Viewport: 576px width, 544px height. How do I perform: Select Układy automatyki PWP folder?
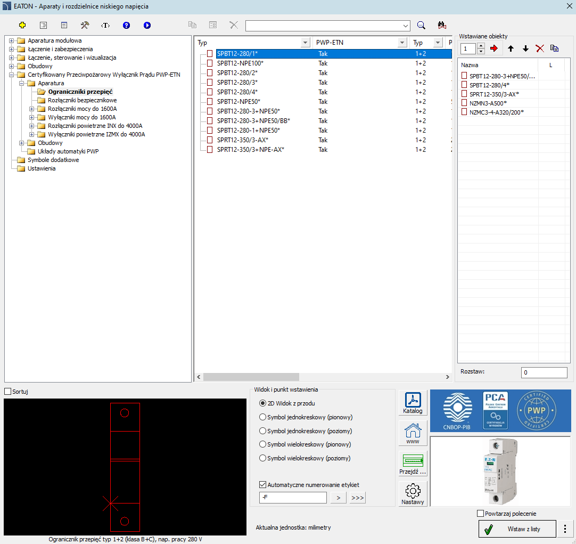click(x=68, y=151)
